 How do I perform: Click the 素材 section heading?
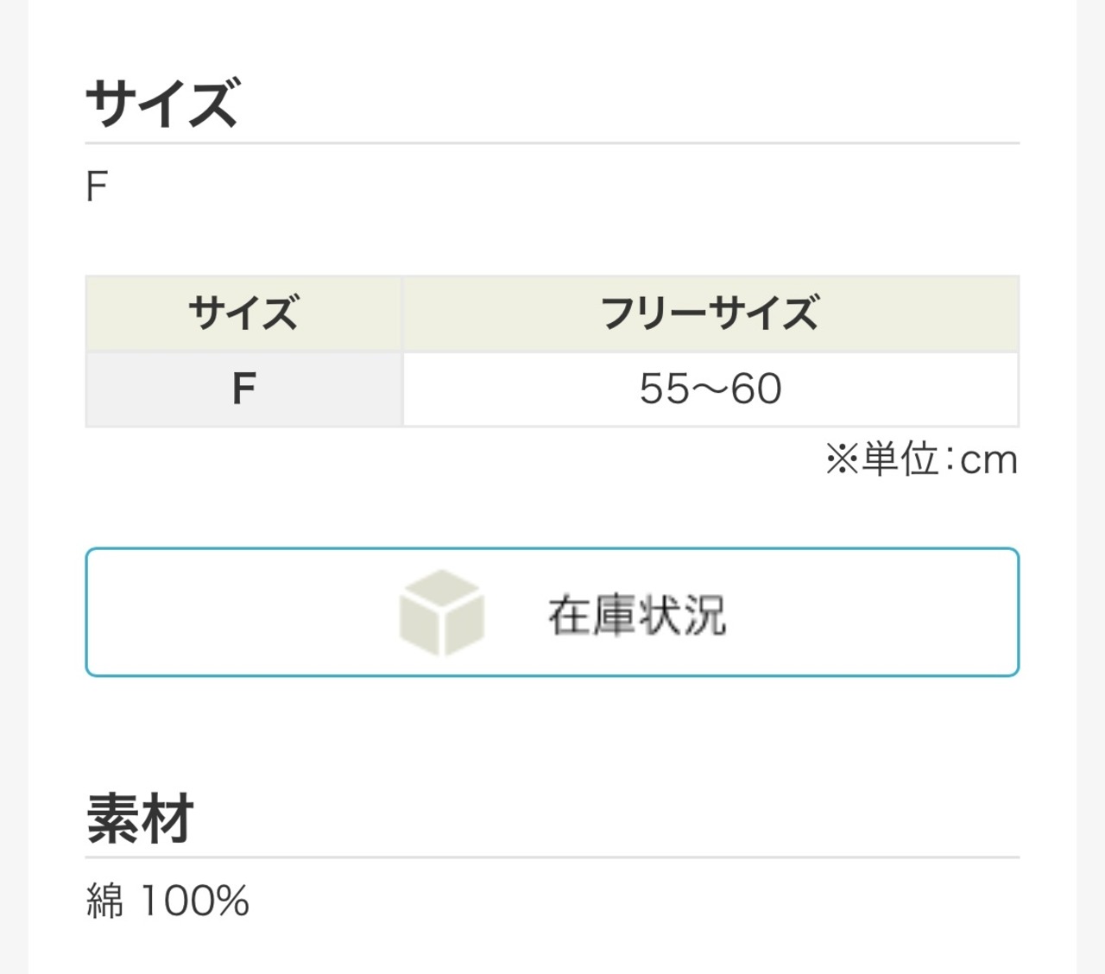click(x=140, y=819)
